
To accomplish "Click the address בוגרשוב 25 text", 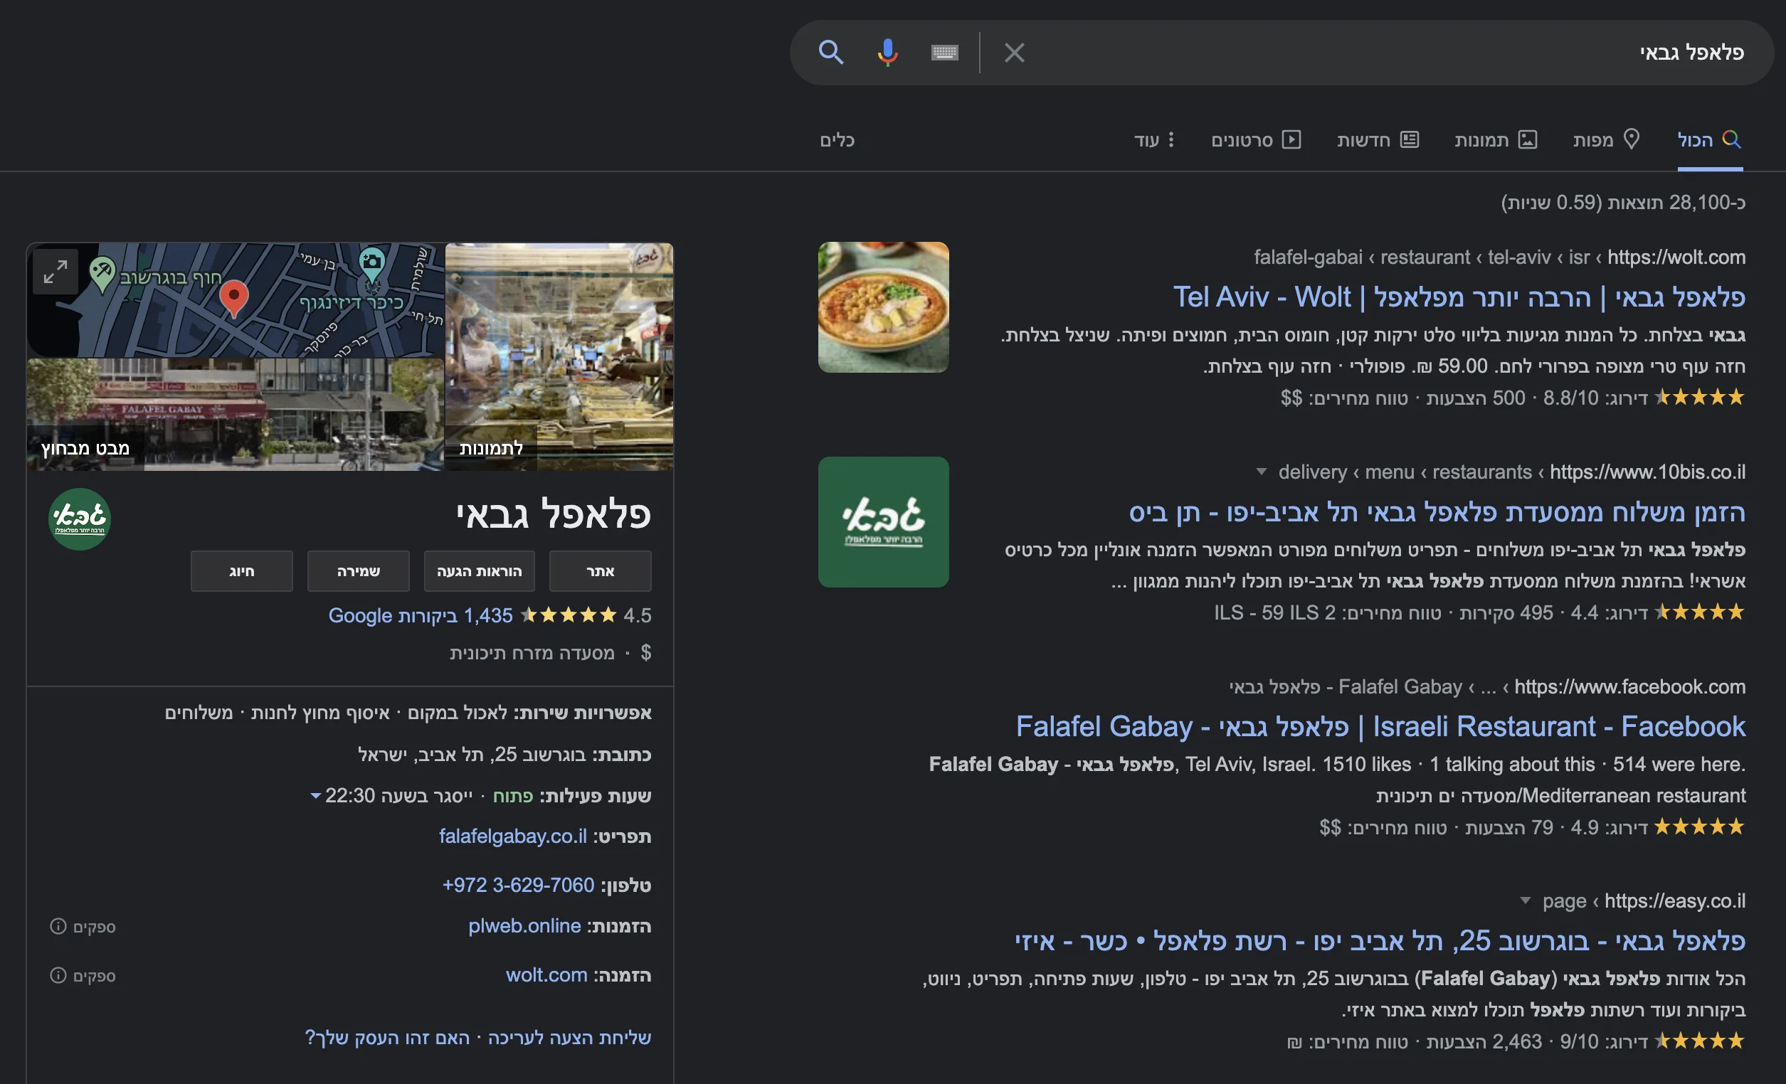I will (x=472, y=755).
